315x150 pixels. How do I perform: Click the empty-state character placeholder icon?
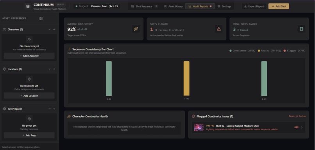point(29,39)
